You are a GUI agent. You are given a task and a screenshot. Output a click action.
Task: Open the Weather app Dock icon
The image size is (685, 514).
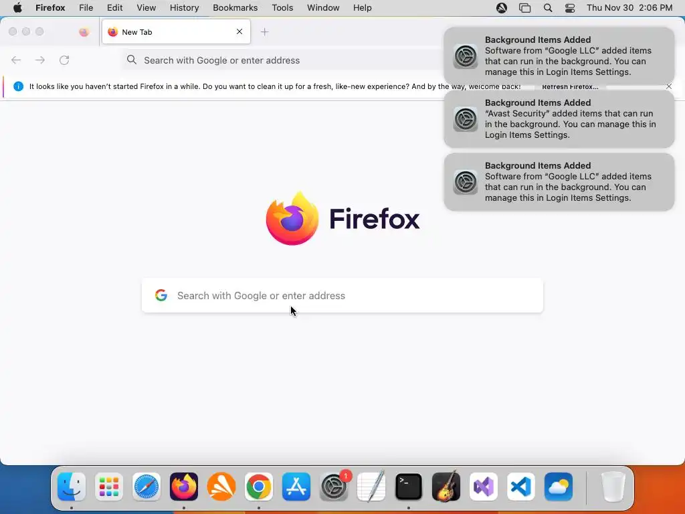pyautogui.click(x=559, y=487)
